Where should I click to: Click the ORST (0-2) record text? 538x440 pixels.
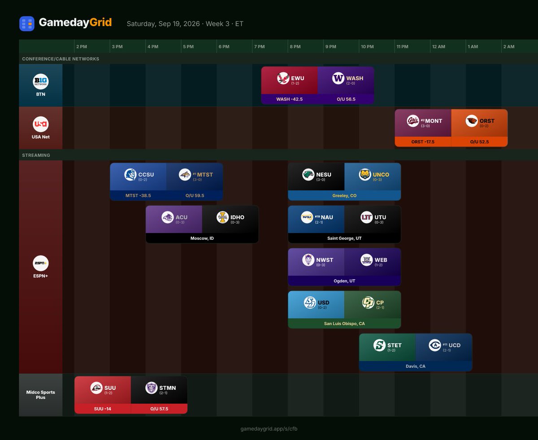[x=485, y=126]
